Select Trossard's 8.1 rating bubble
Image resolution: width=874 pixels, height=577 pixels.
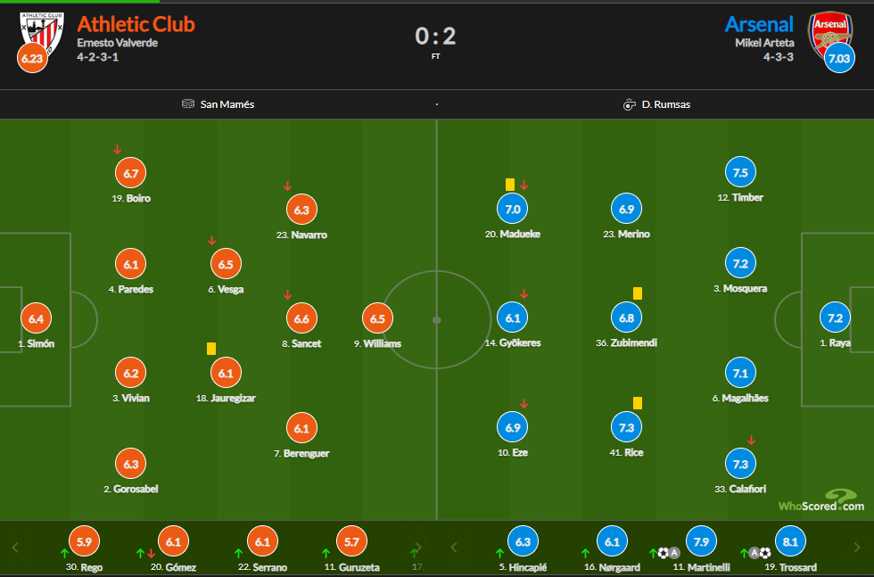click(790, 541)
